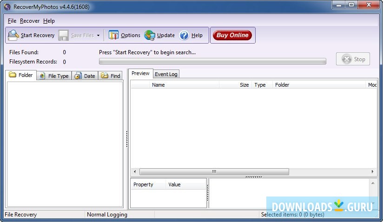Close the RecoverMyPhotos window
The height and width of the screenshot is (222, 383).
[369, 5]
